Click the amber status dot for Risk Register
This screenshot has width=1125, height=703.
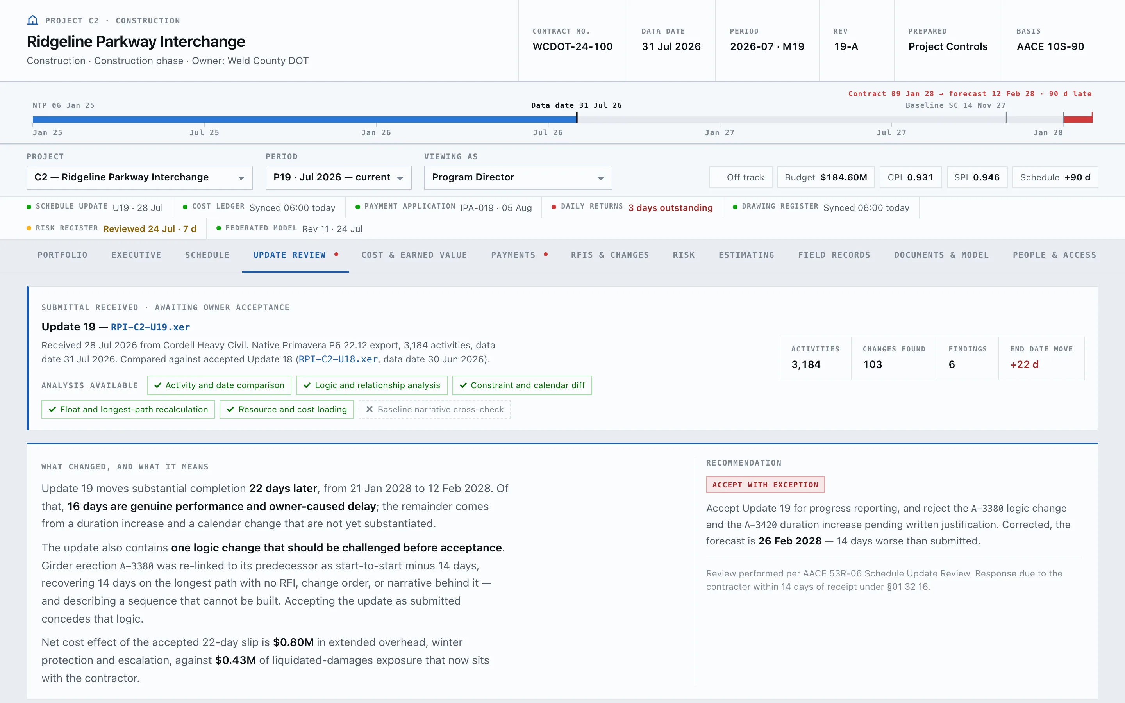point(29,228)
